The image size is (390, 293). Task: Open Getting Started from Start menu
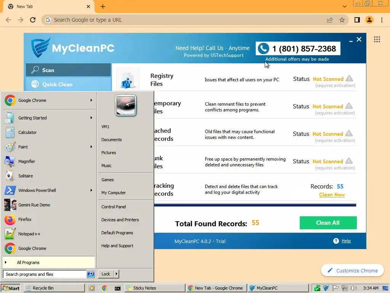[x=48, y=118]
